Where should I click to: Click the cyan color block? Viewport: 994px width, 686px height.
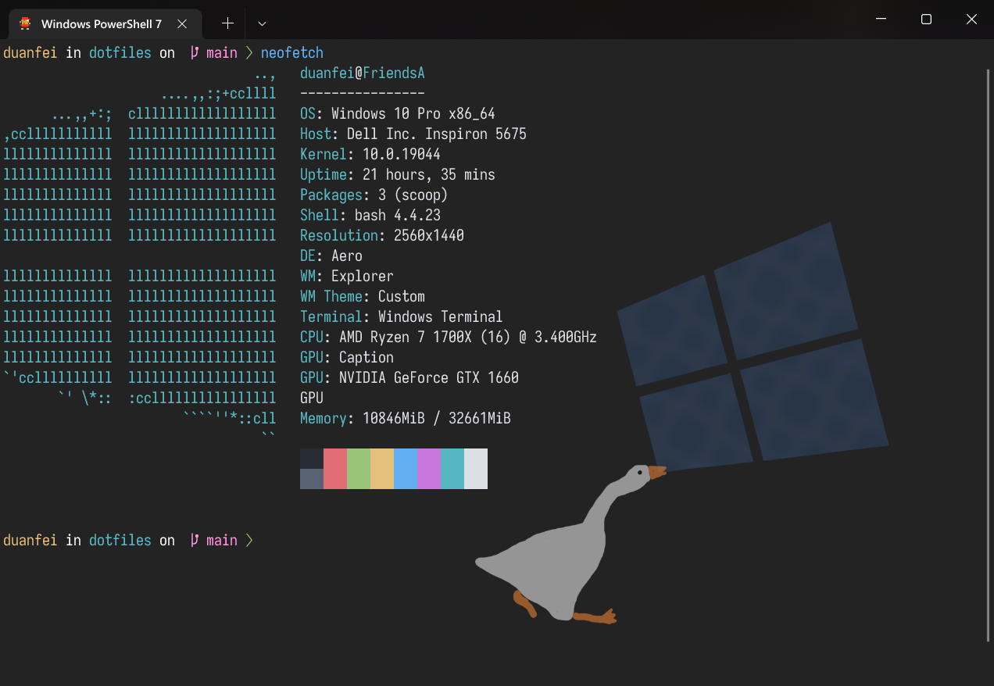(452, 469)
